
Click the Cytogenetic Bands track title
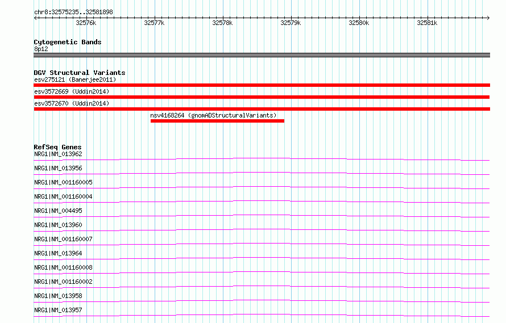[x=68, y=42]
